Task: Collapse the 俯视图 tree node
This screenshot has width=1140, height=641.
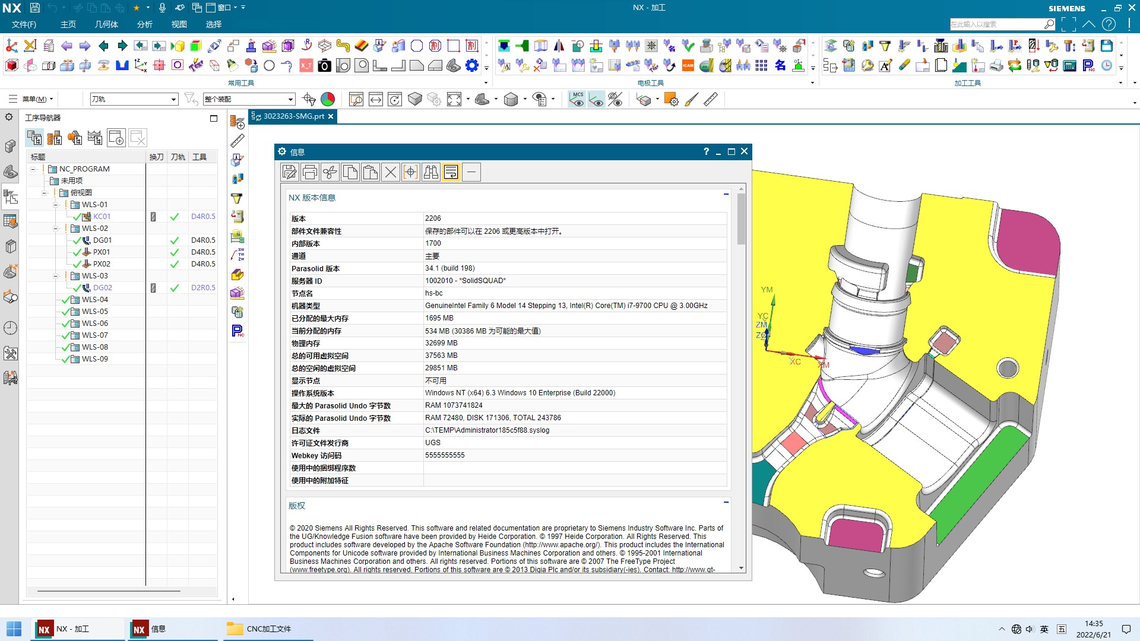Action: 45,193
